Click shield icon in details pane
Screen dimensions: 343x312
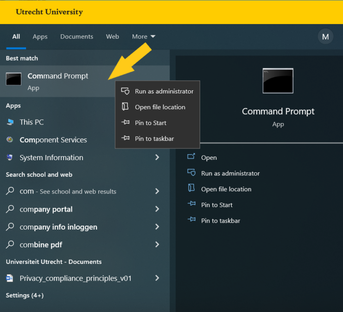click(x=191, y=172)
